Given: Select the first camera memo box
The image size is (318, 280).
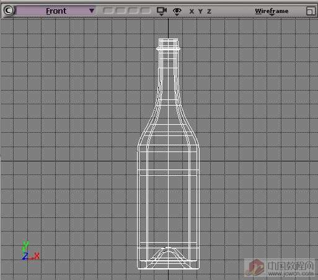Looking at the screenshot, I should point(108,11).
